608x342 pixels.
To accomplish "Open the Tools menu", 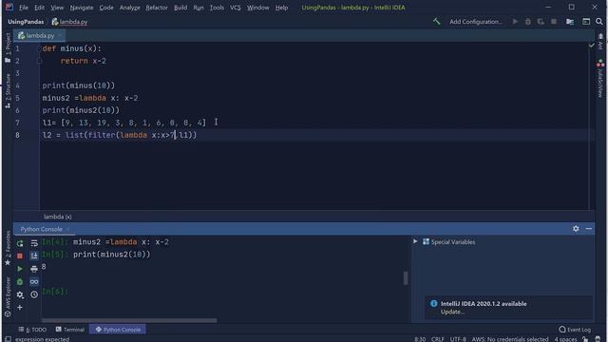I will click(217, 8).
